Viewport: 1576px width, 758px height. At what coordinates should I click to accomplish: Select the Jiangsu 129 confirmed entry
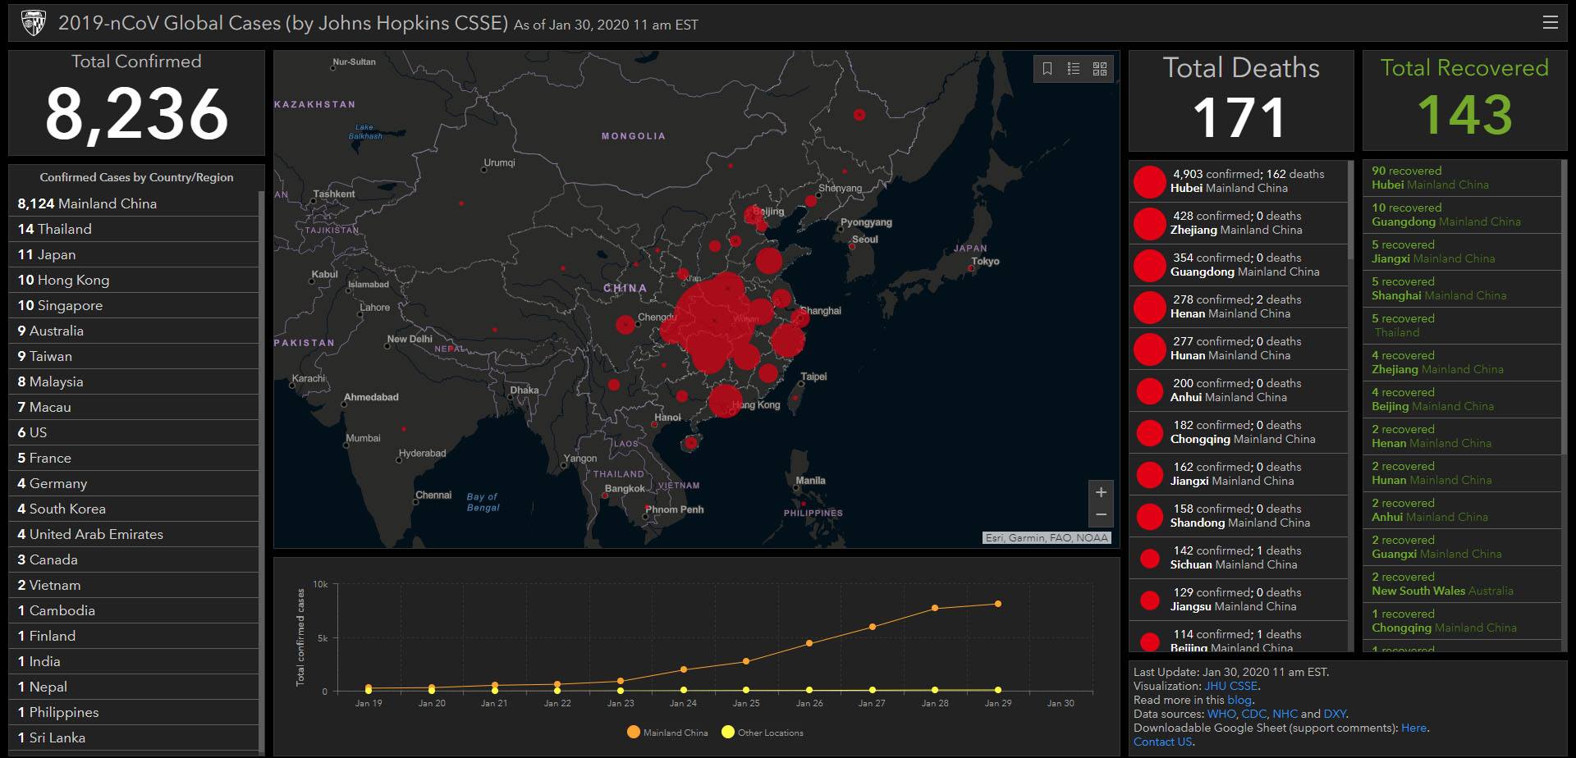coord(1239,600)
